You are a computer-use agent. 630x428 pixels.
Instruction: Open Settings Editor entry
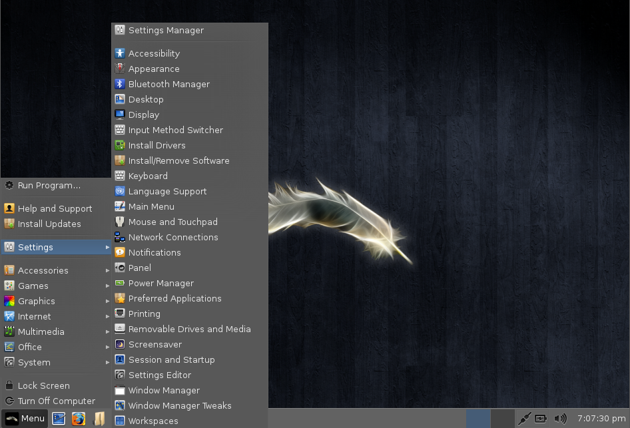[x=190, y=375]
